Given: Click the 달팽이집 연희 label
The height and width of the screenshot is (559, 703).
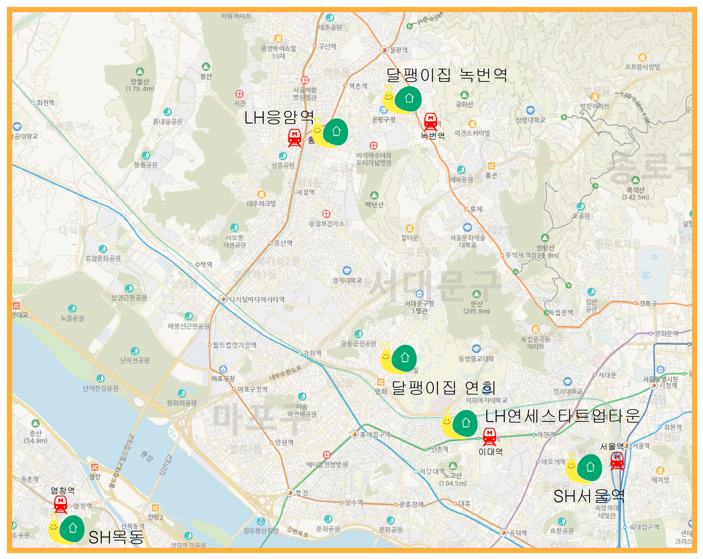Looking at the screenshot, I should tap(443, 388).
